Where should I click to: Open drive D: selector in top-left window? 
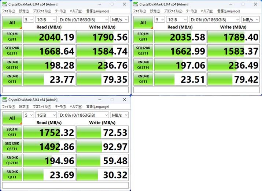pyautogui.click(x=84, y=20)
